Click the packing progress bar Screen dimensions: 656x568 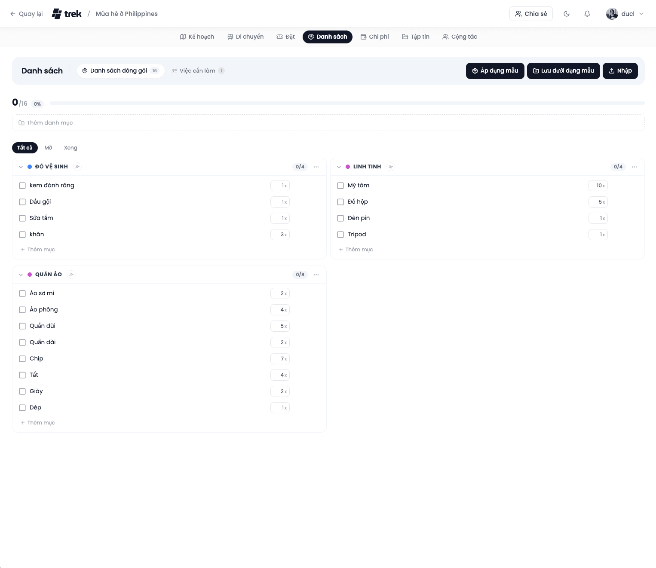pos(347,103)
